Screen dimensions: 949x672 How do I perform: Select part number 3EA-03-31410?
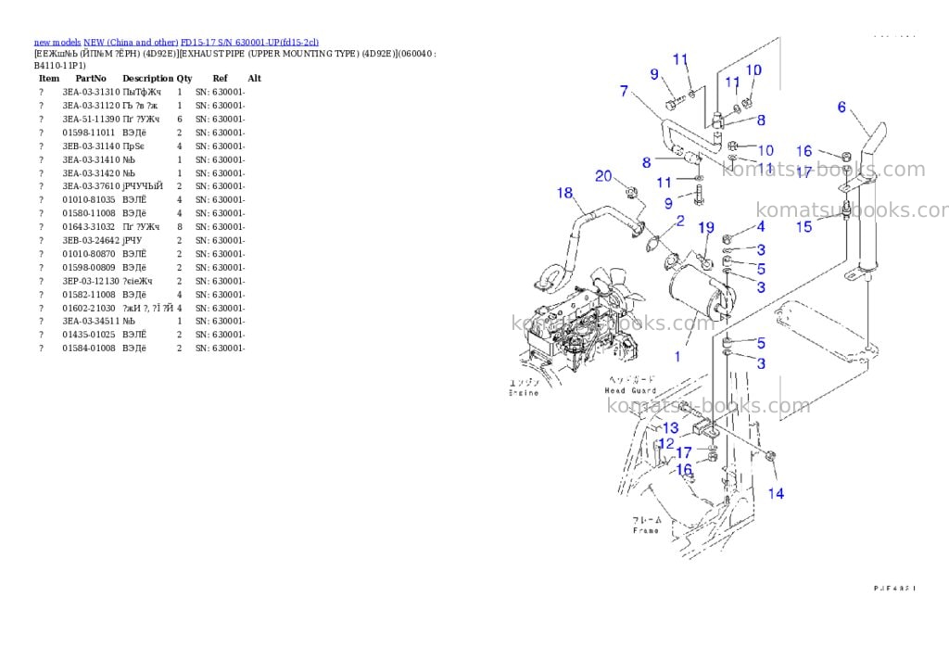[91, 159]
